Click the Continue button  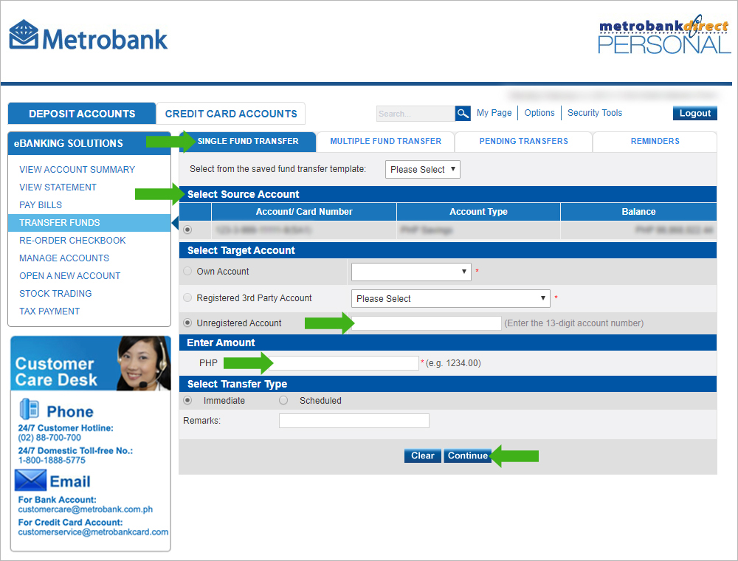tap(467, 455)
